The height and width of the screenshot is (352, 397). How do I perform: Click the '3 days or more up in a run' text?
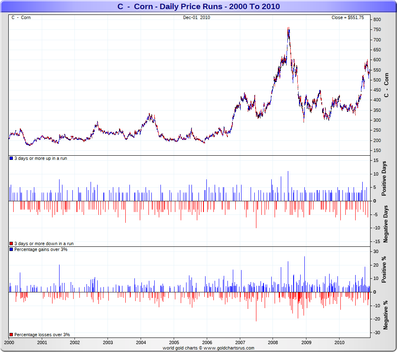[41, 159]
